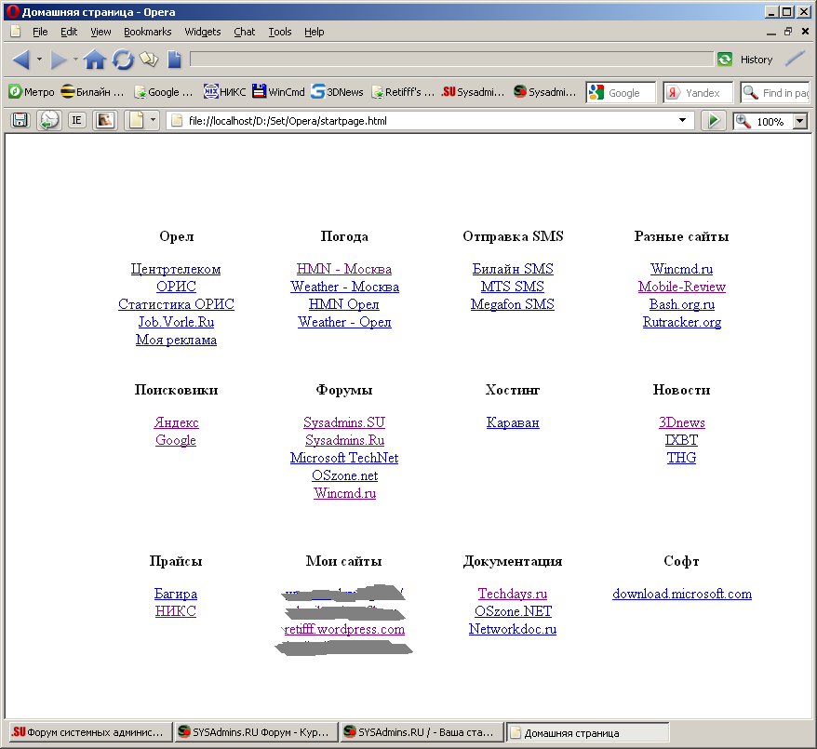Viewport: 817px width, 749px height.
Task: Open the iXBT news link
Action: click(x=681, y=440)
